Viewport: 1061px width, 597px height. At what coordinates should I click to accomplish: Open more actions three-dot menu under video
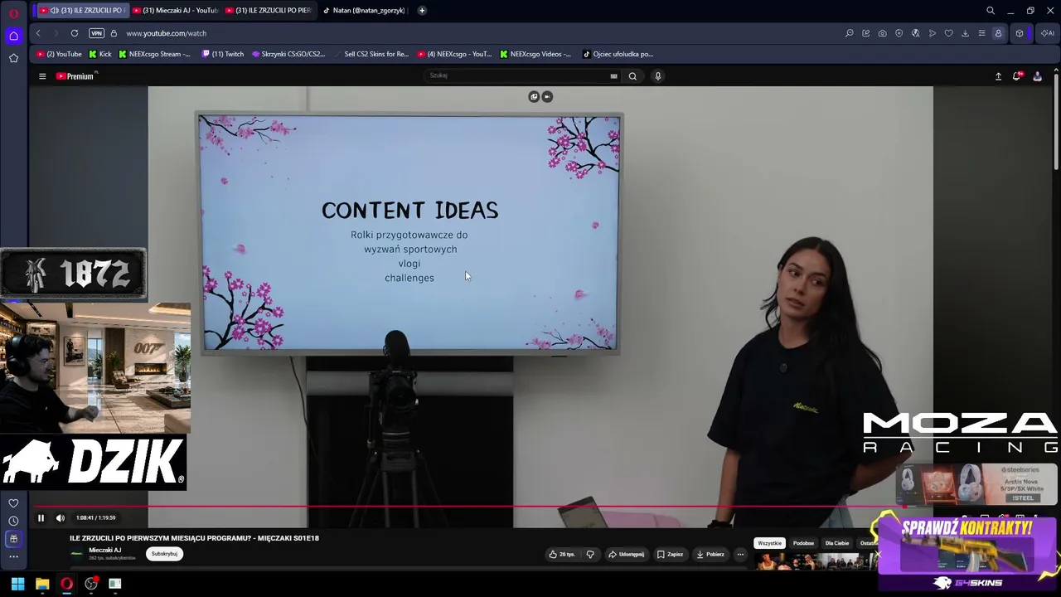click(740, 555)
